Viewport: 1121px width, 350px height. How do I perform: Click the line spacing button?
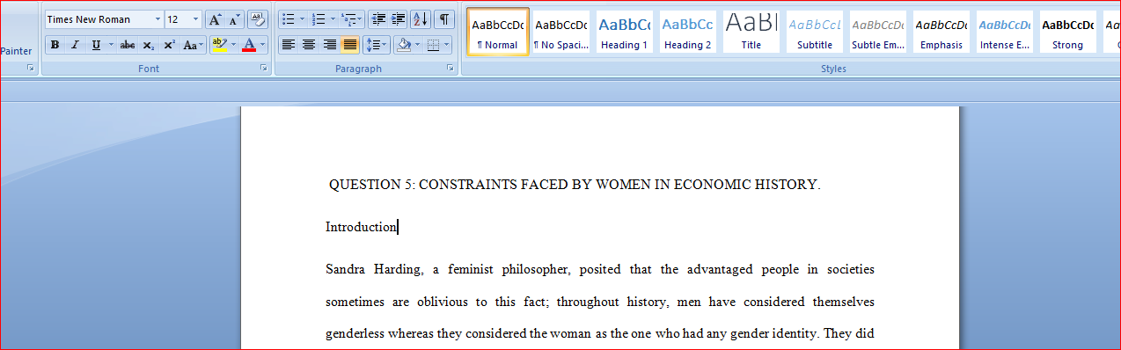pyautogui.click(x=376, y=44)
